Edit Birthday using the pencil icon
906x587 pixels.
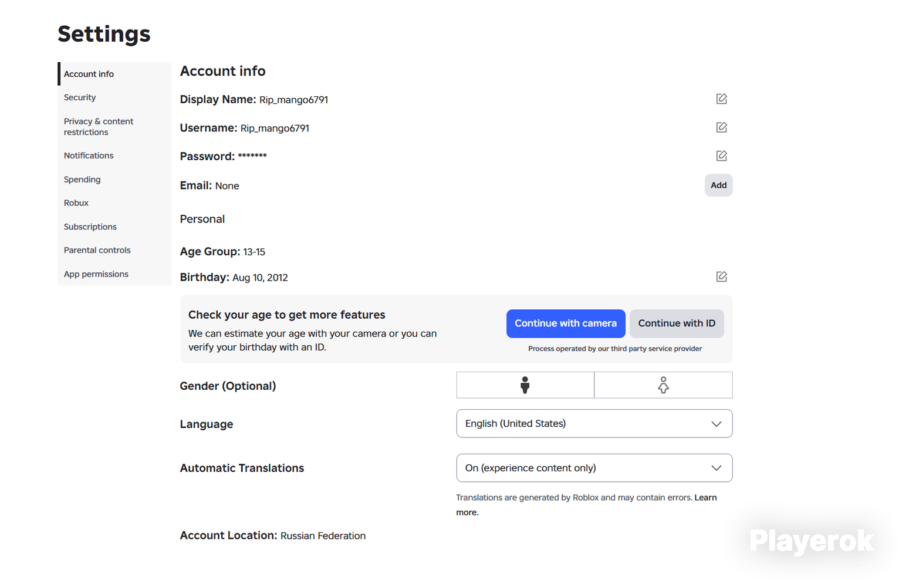click(721, 276)
